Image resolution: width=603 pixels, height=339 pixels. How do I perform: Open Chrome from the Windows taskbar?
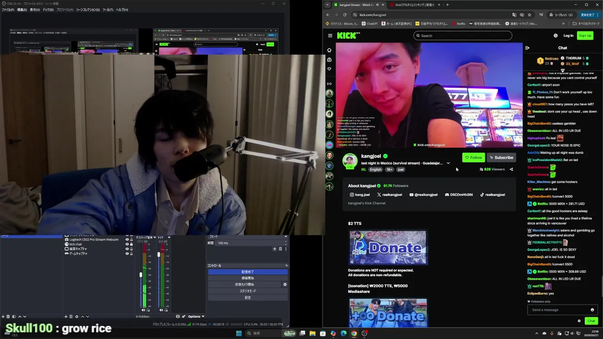[x=354, y=333]
